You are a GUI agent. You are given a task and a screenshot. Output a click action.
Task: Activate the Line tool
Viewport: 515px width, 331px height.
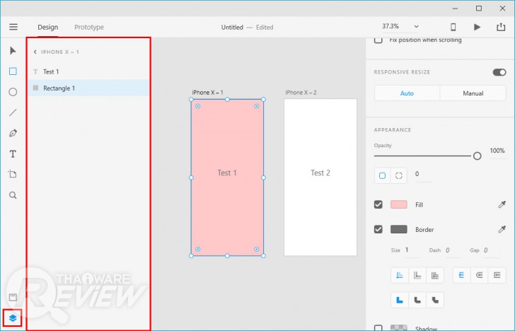[13, 112]
